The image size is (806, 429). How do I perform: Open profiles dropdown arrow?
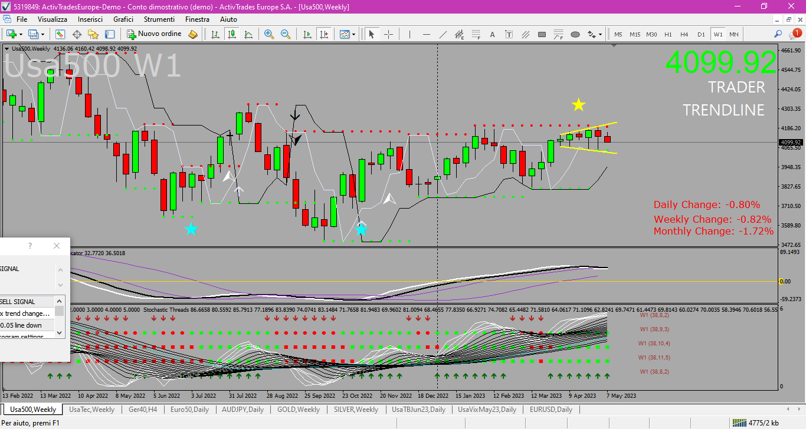tap(42, 34)
